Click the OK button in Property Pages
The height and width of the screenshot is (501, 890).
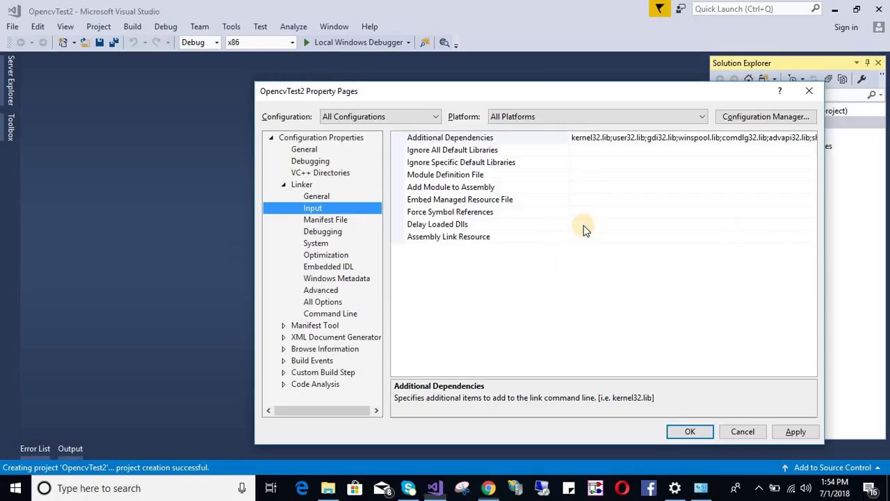click(690, 432)
